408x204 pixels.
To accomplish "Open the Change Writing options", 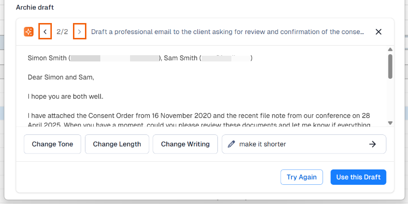I will 185,144.
